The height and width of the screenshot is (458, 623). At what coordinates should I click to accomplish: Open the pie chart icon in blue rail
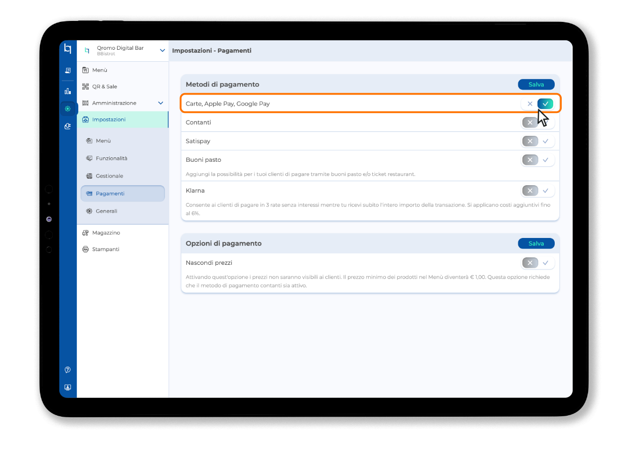point(68,126)
